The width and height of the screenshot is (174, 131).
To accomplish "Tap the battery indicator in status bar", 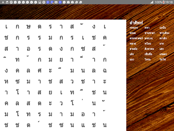I will point(163,2).
